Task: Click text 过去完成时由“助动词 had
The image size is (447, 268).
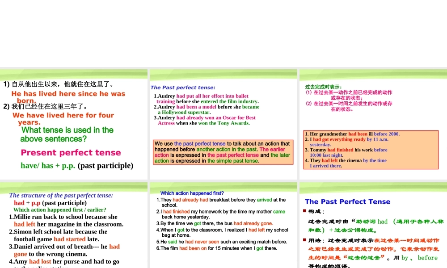Action: pos(376,226)
